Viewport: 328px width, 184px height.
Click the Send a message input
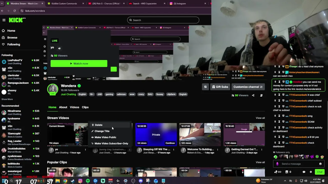[299, 164]
